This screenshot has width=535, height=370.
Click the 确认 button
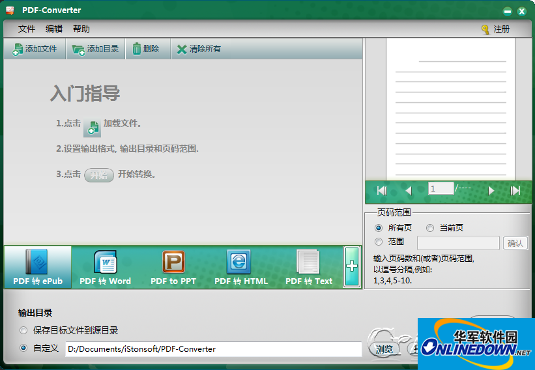coord(515,243)
